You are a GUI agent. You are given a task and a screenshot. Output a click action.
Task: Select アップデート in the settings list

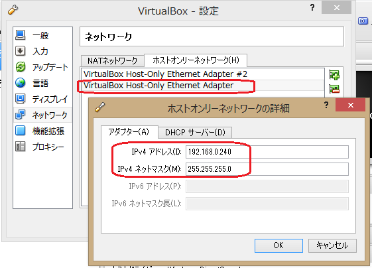coord(42,67)
